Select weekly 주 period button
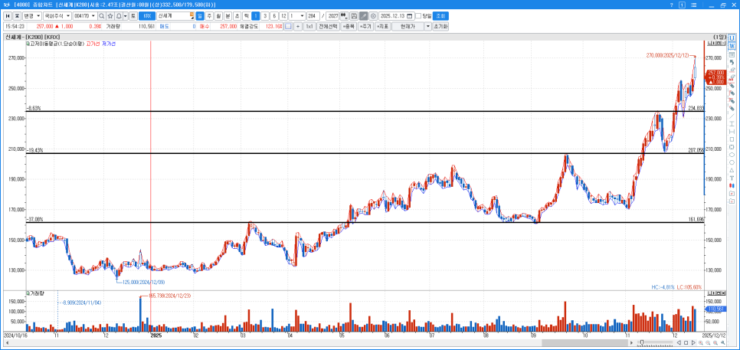The image size is (740, 350). click(x=209, y=15)
